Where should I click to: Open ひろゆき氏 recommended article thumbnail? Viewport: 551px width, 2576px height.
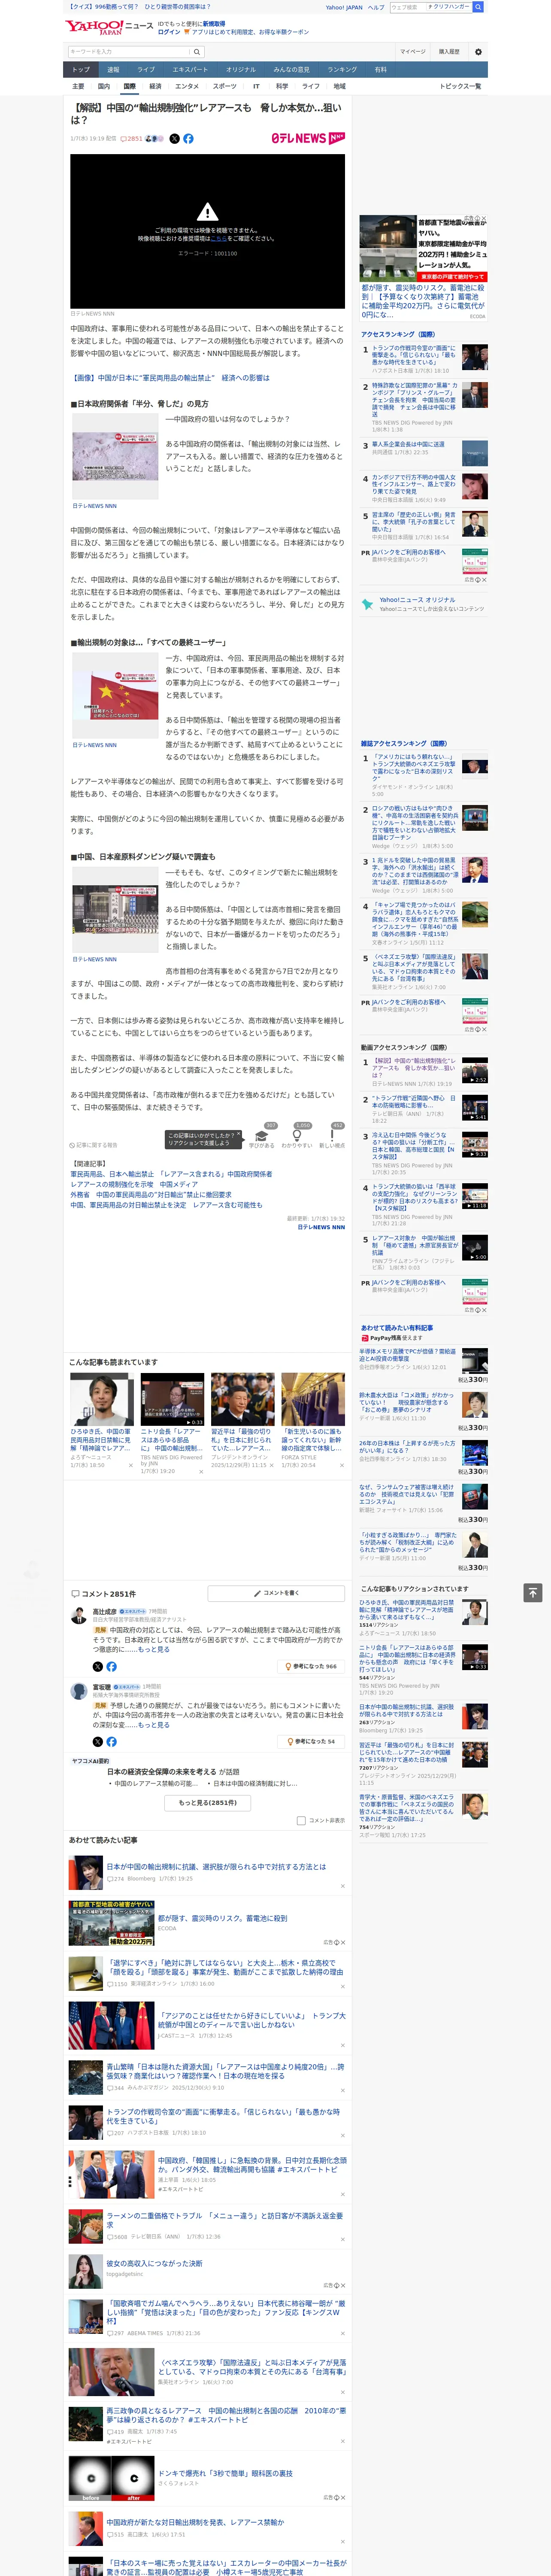tap(102, 1399)
